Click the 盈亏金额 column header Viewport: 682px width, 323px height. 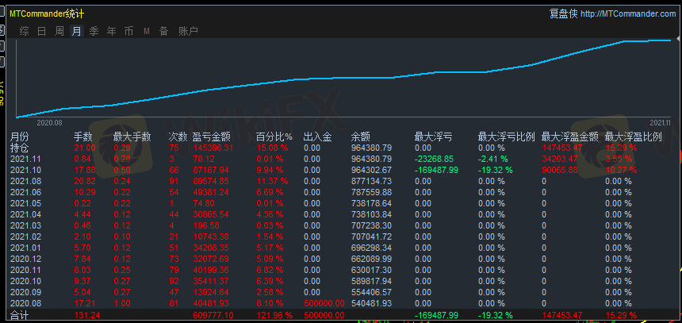[x=211, y=137]
